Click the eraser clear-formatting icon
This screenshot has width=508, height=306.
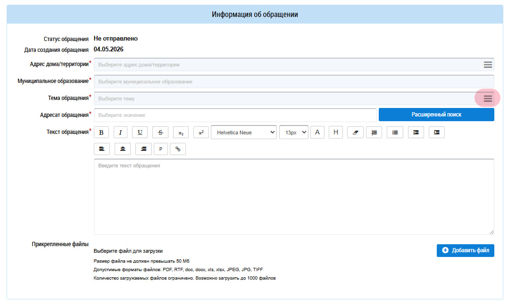(355, 132)
